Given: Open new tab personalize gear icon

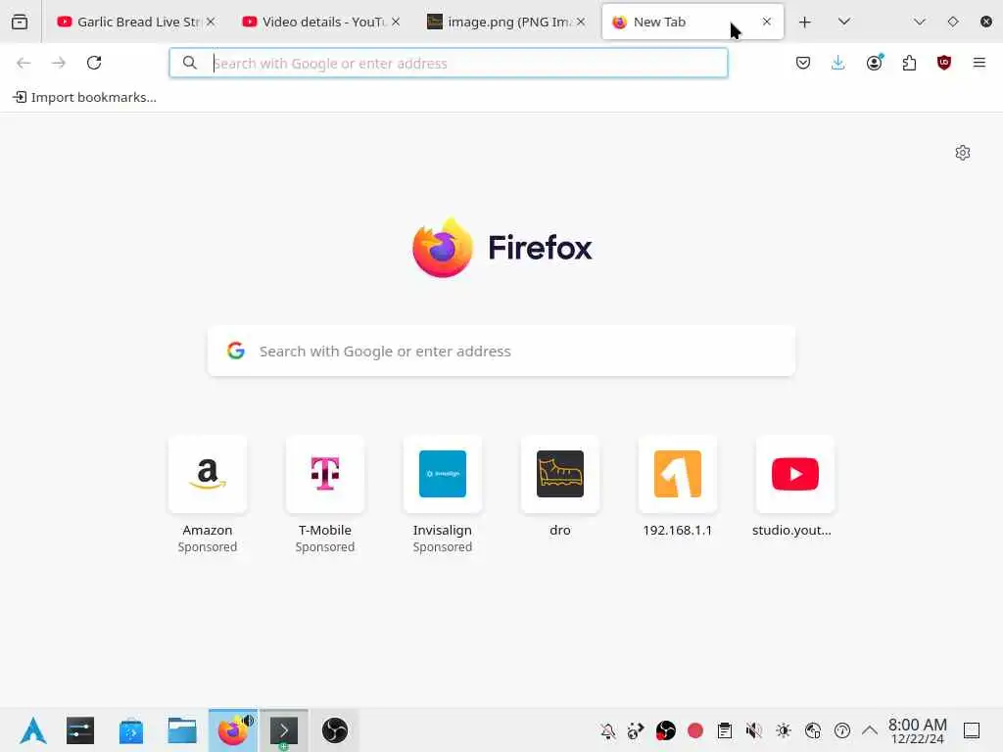Looking at the screenshot, I should [963, 153].
